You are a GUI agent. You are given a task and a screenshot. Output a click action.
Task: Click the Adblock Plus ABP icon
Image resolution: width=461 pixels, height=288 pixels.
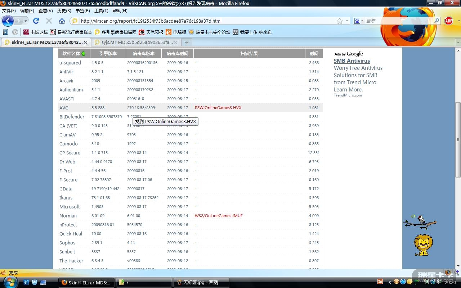click(x=448, y=21)
